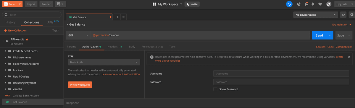Expand the Credit & Debit Cards folder
The image size is (355, 108).
click(x=5, y=51)
